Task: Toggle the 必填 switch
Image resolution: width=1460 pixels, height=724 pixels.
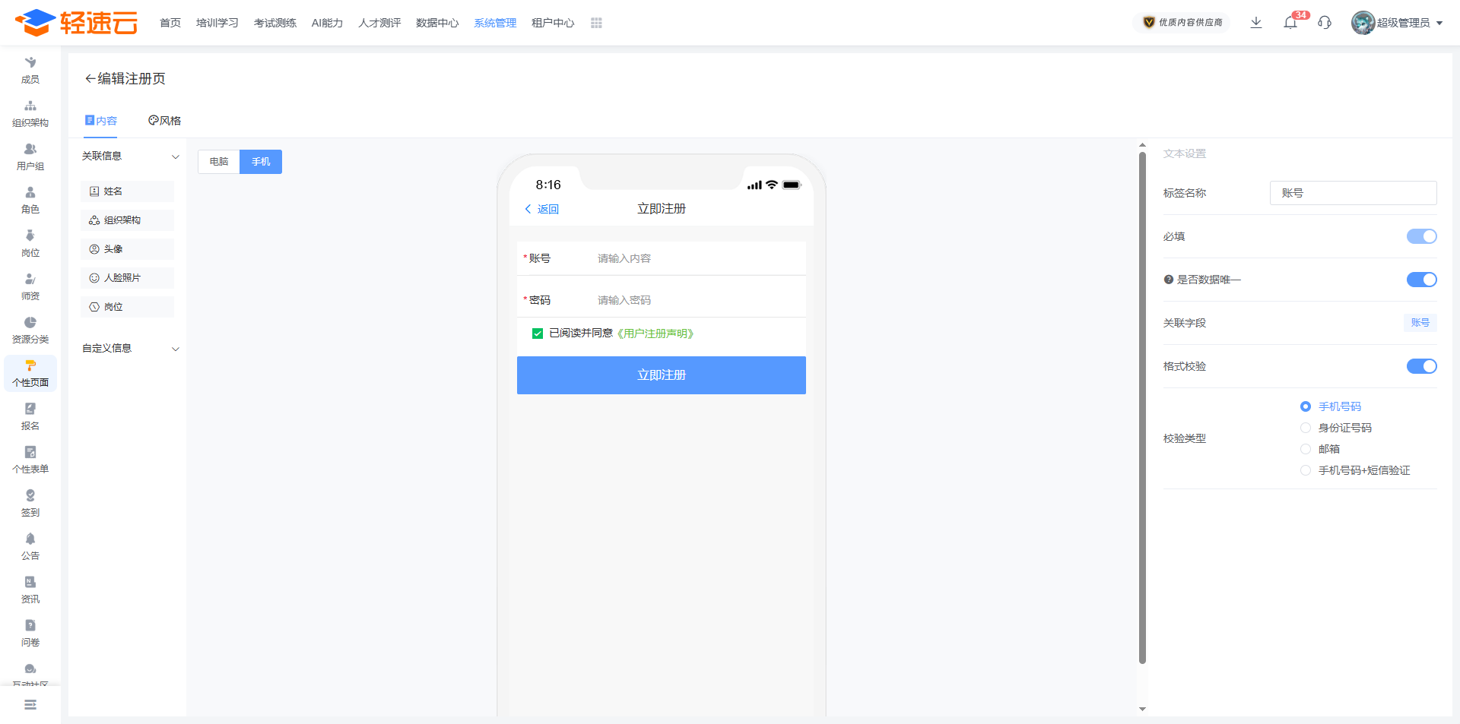Action: click(x=1420, y=236)
